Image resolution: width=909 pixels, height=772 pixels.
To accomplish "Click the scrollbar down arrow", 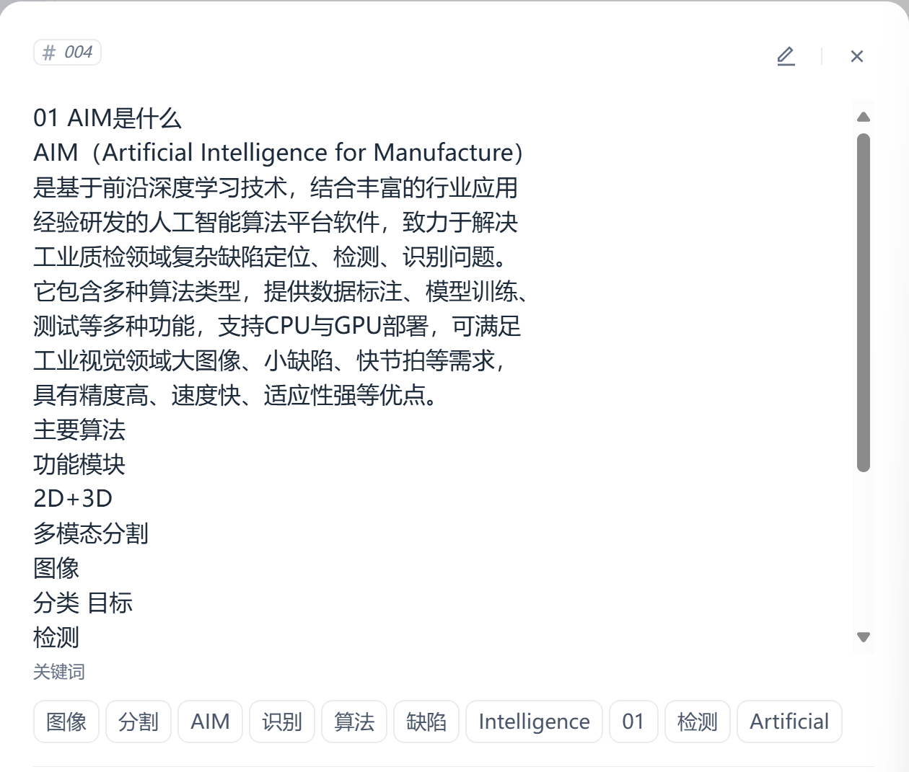I will [863, 637].
